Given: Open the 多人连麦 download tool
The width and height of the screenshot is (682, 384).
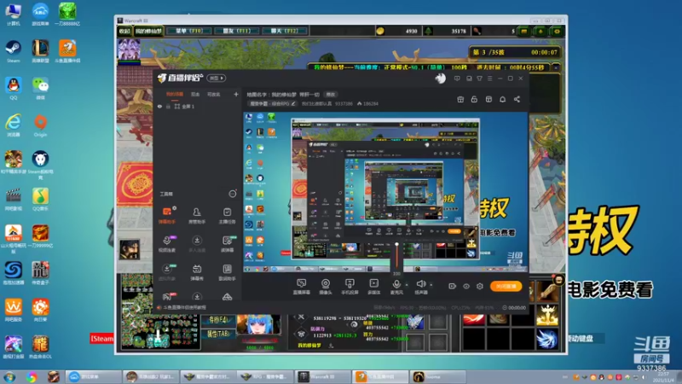Looking at the screenshot, I should point(197,244).
